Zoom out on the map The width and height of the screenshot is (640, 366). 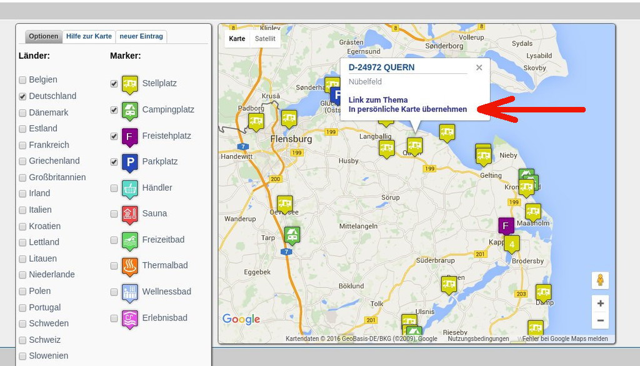coord(600,321)
